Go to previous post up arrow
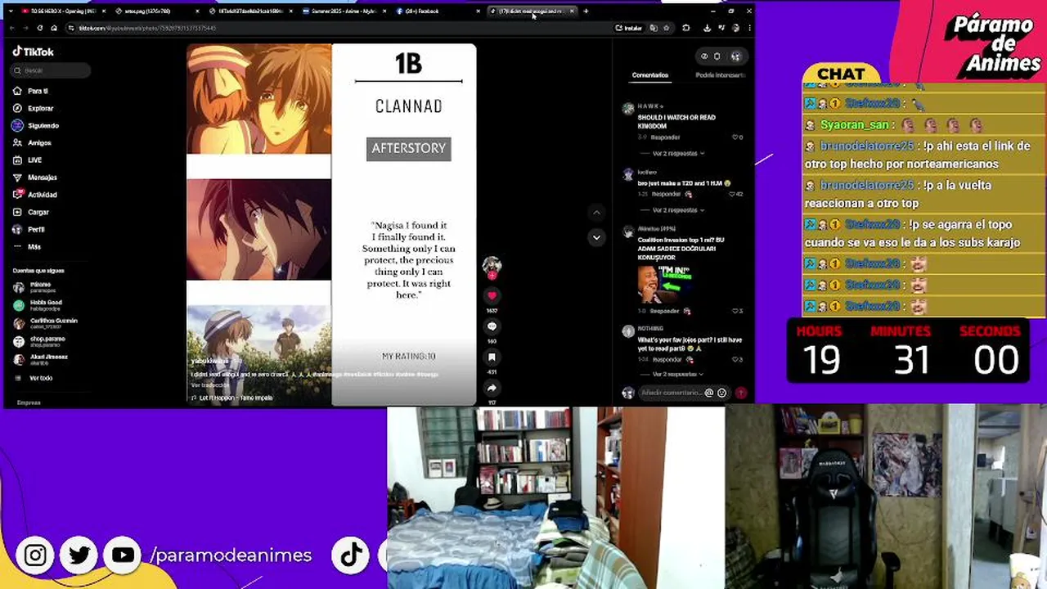Viewport: 1047px width, 589px height. (596, 213)
